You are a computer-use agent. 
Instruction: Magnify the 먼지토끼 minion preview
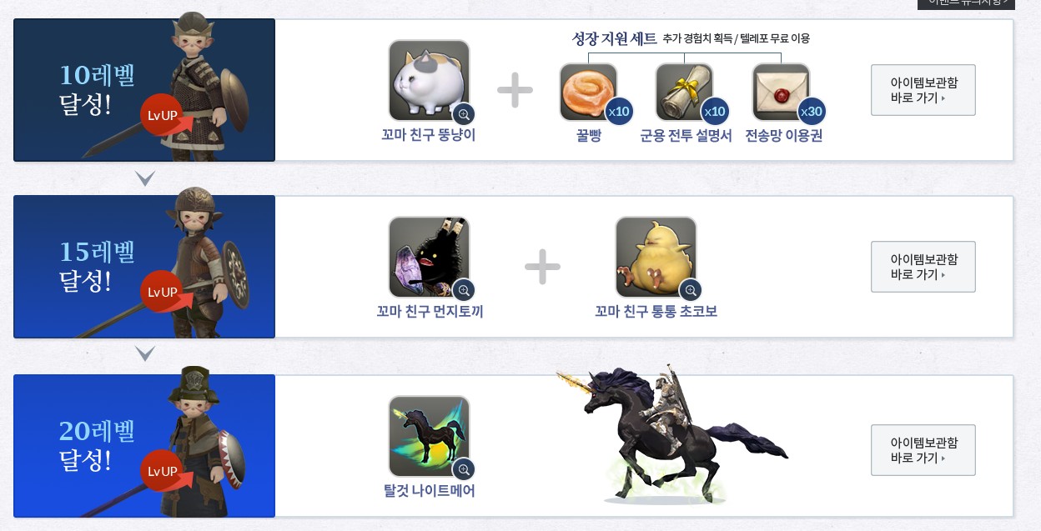point(464,290)
